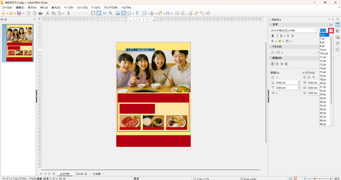Open the Gallery deck in sidebar

(x=338, y=37)
